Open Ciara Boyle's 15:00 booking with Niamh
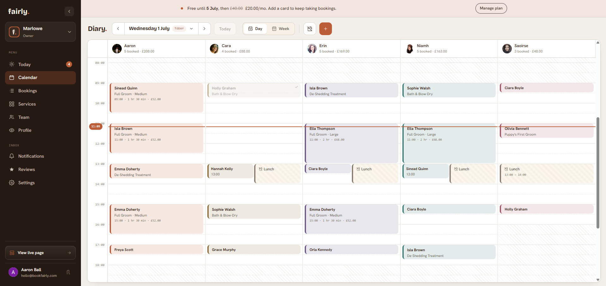 449,209
